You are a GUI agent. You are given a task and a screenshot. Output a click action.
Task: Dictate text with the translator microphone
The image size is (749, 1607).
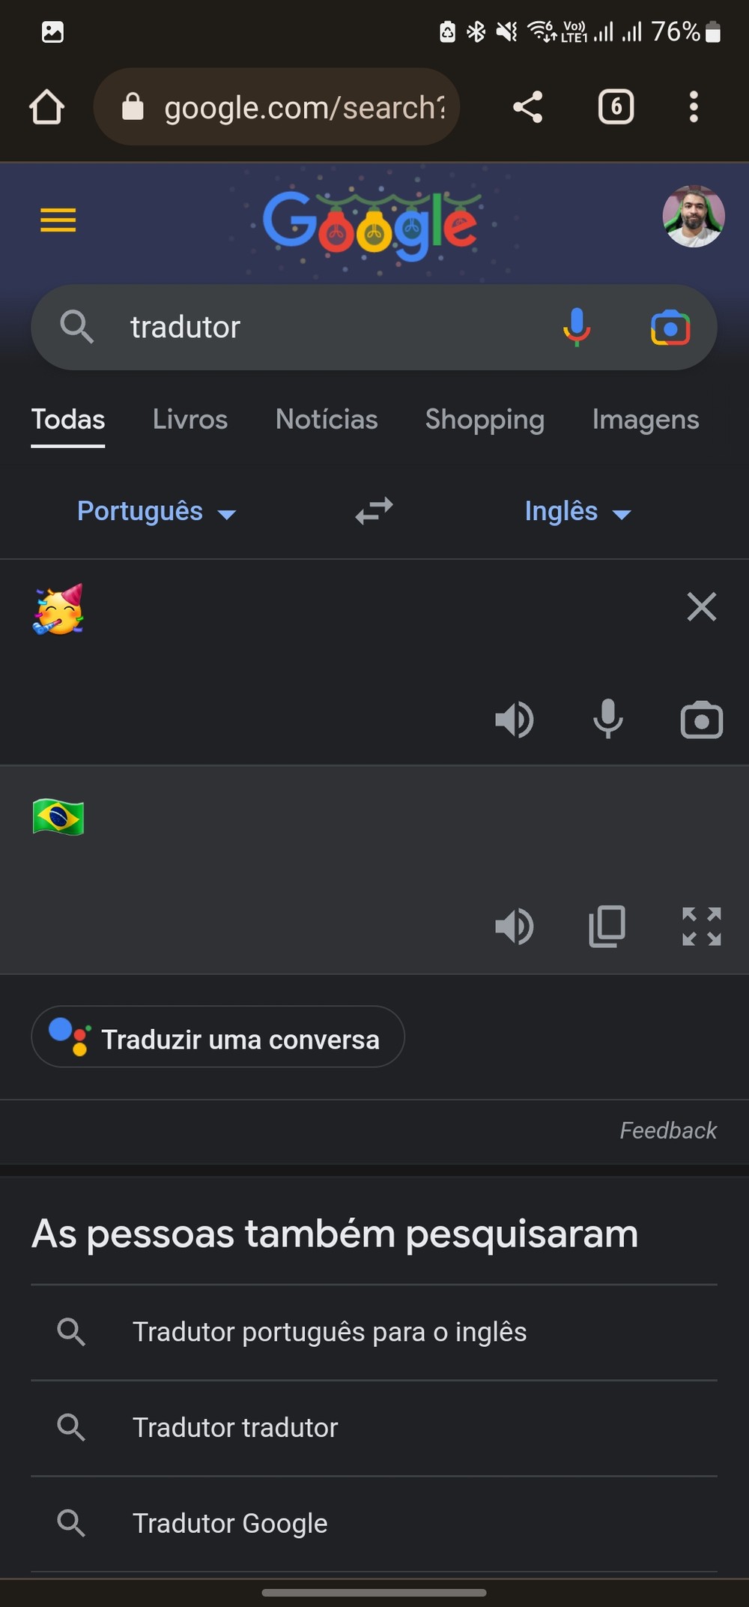pos(607,719)
